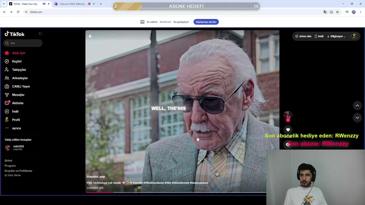This screenshot has height=205, width=365.
Task: Open Chrome media controls icon
Action: click(347, 12)
